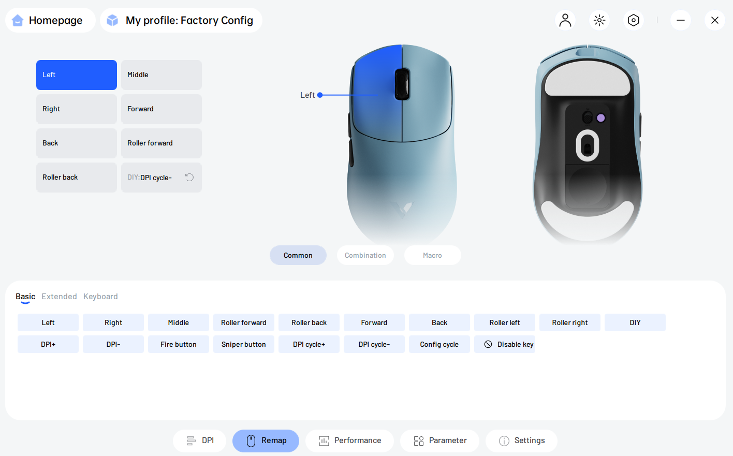Assign the Roller right function
The width and height of the screenshot is (733, 456).
(x=570, y=322)
